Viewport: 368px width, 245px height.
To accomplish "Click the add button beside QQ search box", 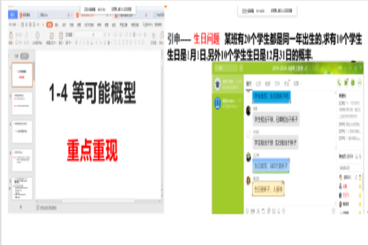I will coord(241,68).
